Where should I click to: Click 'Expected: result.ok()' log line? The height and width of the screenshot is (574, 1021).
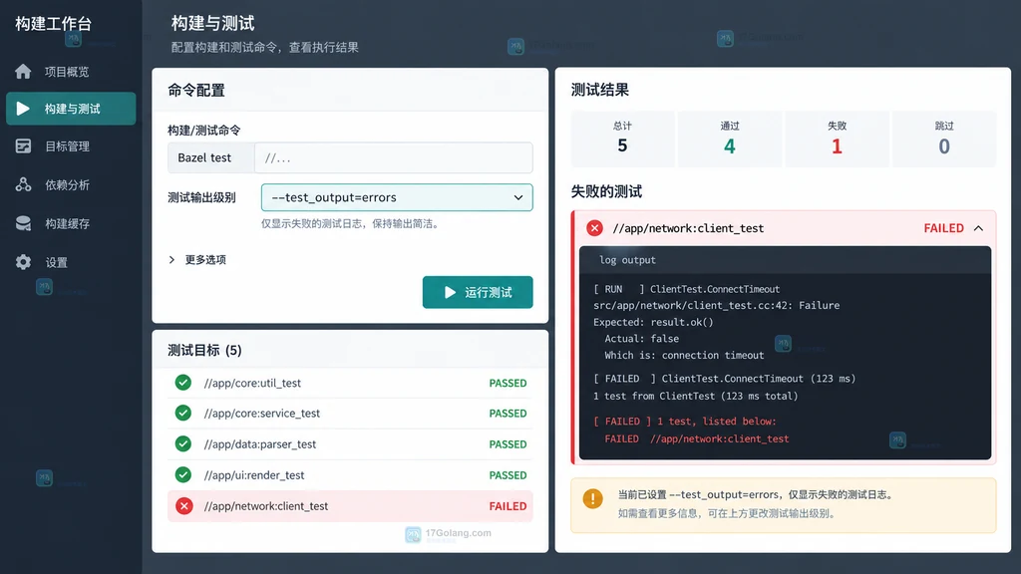[653, 322]
